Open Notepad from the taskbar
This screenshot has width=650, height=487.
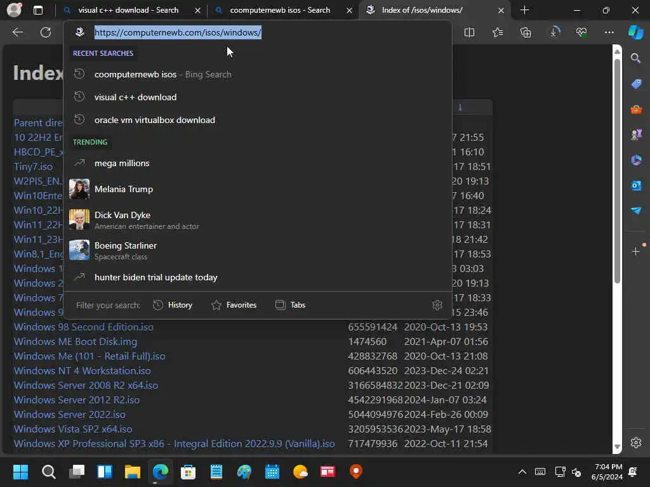(216, 472)
